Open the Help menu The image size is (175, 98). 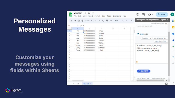pyautogui.click(x=125, y=16)
